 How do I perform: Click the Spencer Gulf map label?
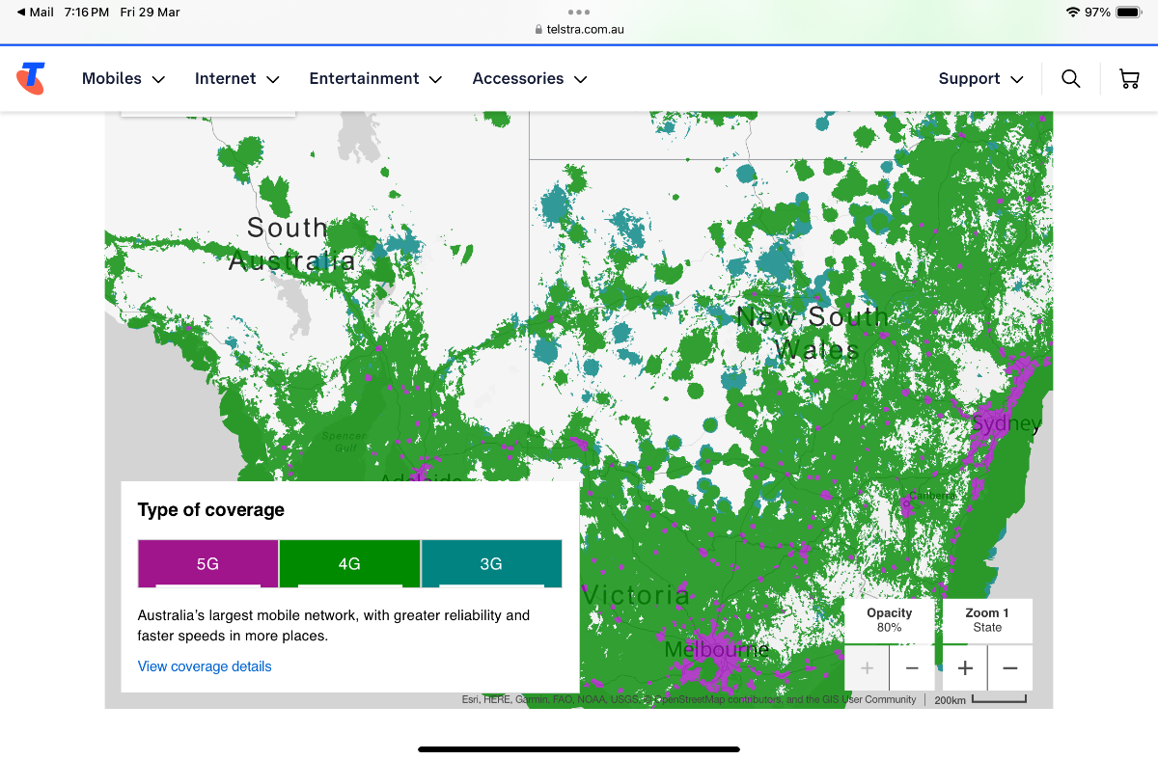(344, 442)
